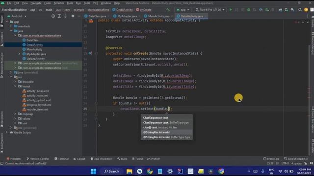The width and height of the screenshot is (314, 176).
Task: Open the Problems tool window
Action: (14, 159)
